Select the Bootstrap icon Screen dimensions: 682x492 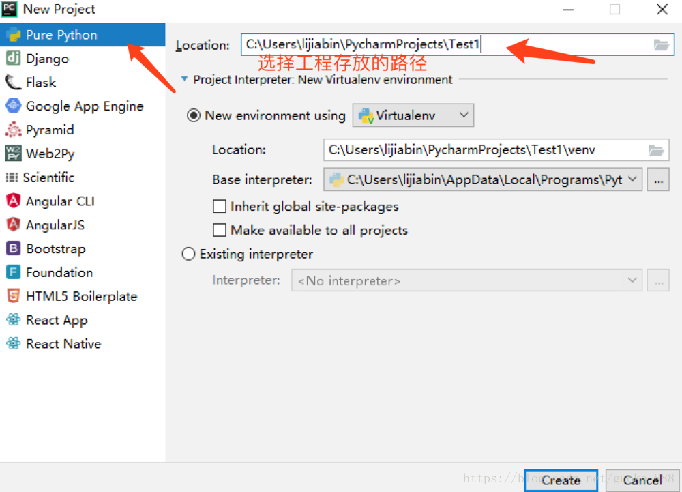13,248
